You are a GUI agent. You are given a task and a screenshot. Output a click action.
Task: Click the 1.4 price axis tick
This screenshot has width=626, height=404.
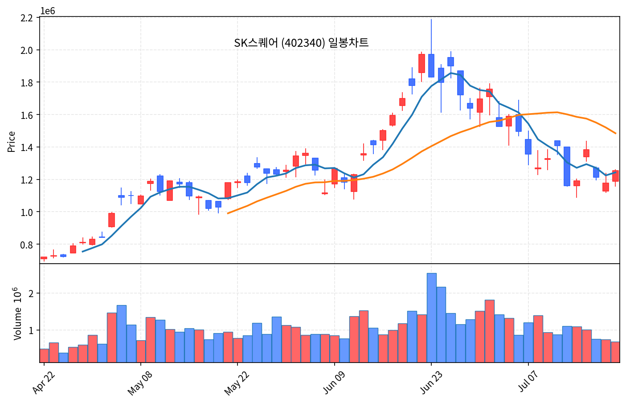click(x=27, y=147)
